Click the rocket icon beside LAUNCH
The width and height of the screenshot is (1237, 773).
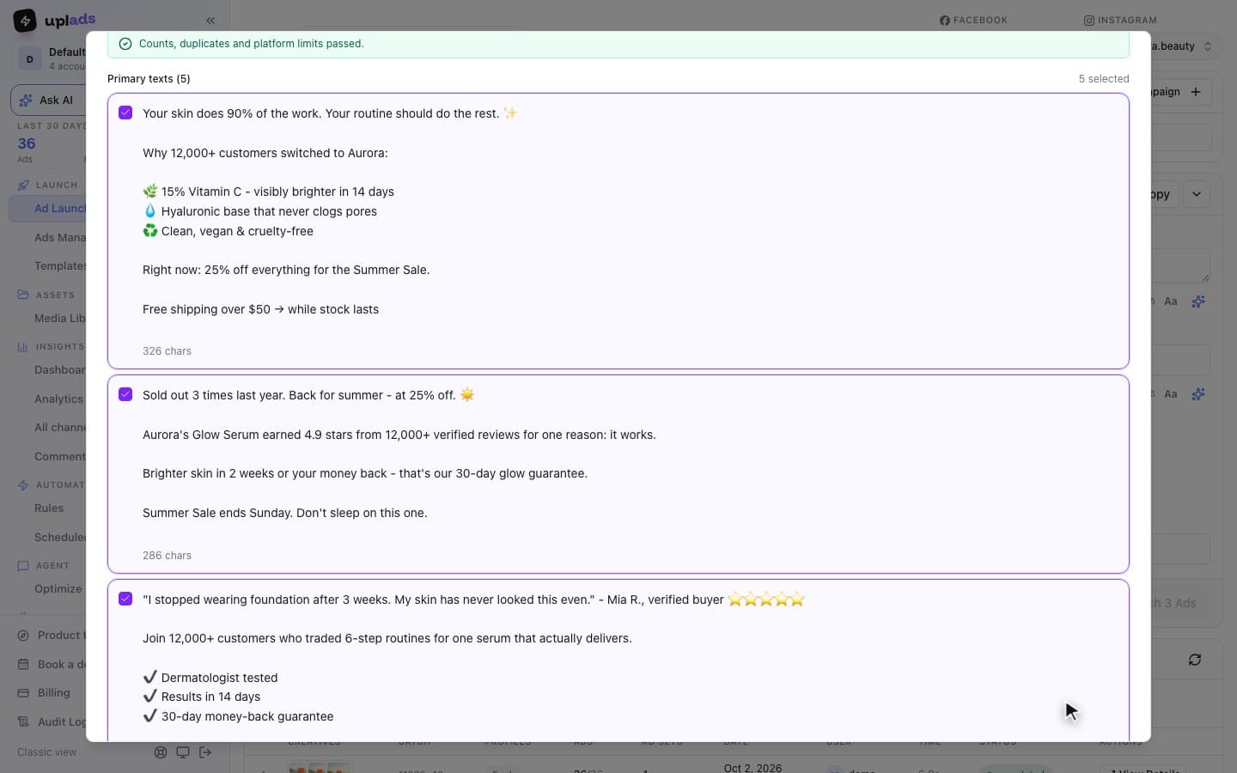(23, 185)
